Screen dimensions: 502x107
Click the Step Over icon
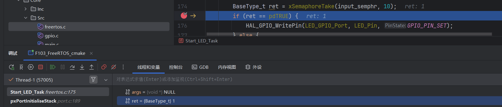[x=72, y=67]
